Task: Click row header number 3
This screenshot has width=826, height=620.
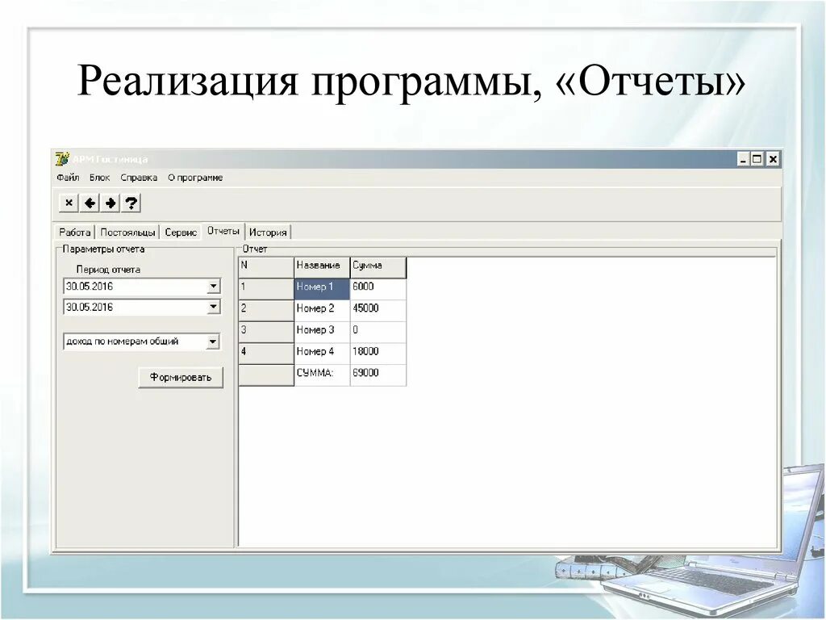Action: pyautogui.click(x=266, y=333)
